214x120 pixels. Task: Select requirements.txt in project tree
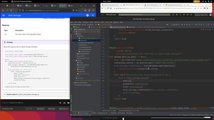click(86, 47)
